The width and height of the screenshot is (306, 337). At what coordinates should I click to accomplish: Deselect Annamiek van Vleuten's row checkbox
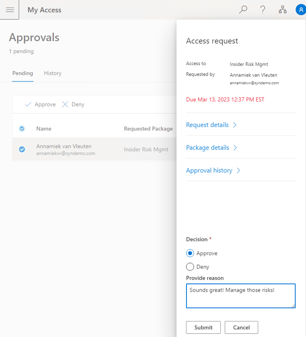pos(22,149)
